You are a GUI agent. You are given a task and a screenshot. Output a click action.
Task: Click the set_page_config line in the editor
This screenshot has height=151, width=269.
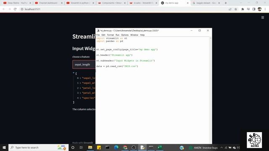pyautogui.click(x=127, y=49)
